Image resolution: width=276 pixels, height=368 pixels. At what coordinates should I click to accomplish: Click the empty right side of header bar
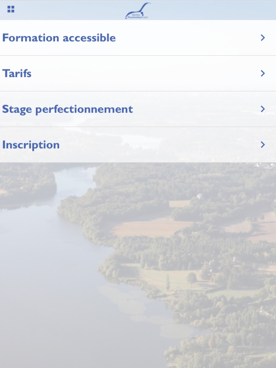221,10
